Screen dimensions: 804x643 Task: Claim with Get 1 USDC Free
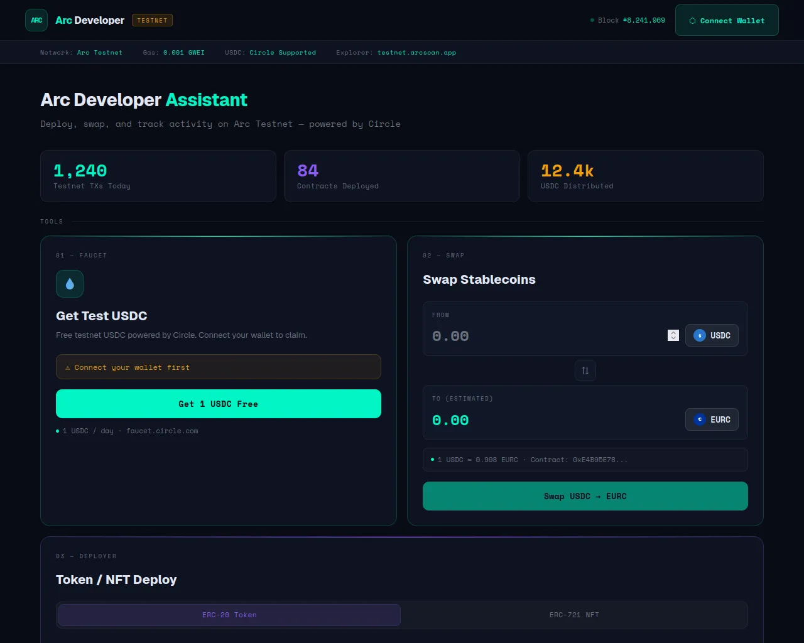(219, 404)
